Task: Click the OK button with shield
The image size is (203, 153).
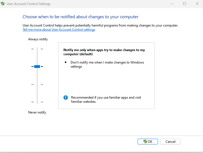Action: pyautogui.click(x=148, y=141)
